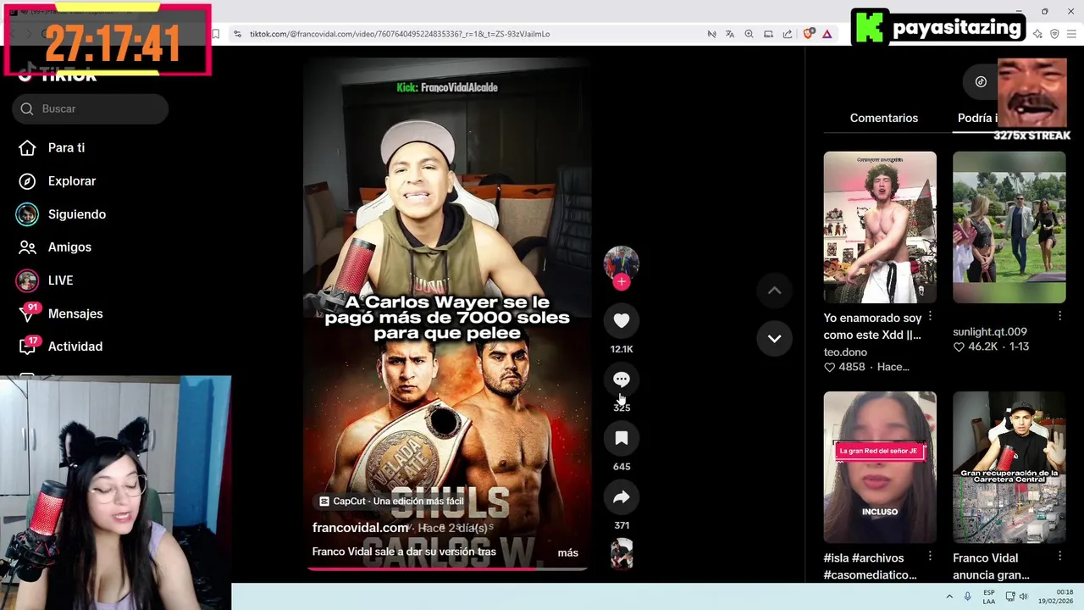1084x610 pixels.
Task: Click the translate page icon
Action: (x=730, y=34)
